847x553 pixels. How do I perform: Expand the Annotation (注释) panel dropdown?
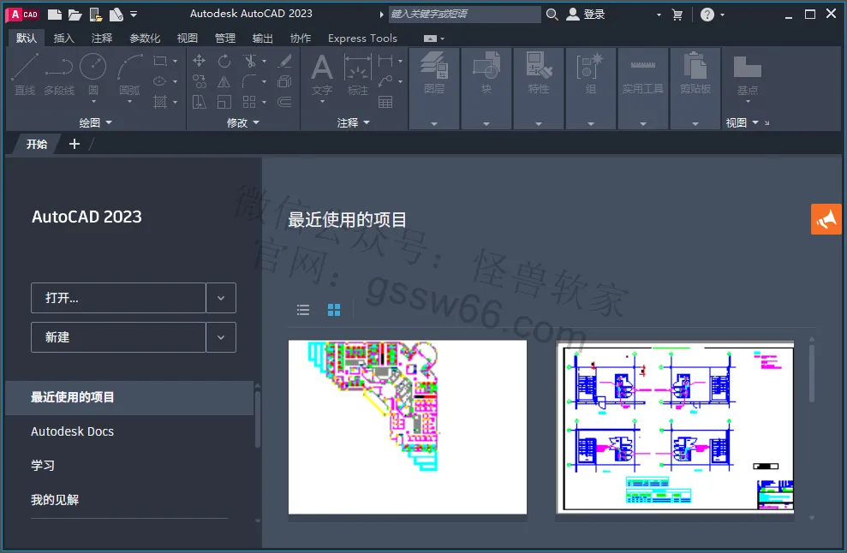(367, 123)
